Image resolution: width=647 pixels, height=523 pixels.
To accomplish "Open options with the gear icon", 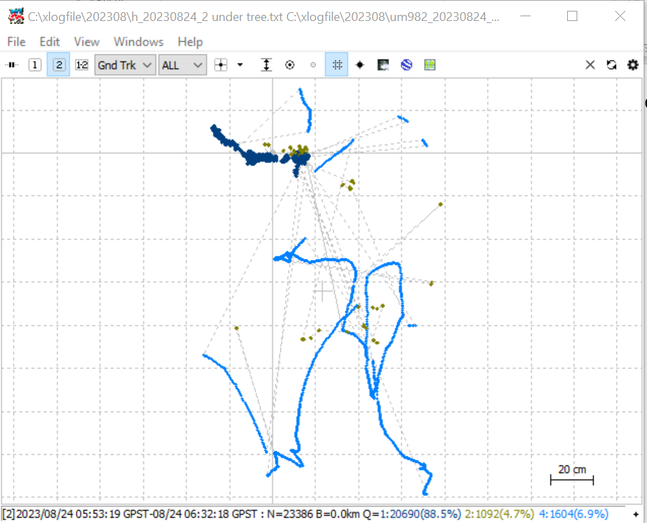I will pyautogui.click(x=633, y=65).
